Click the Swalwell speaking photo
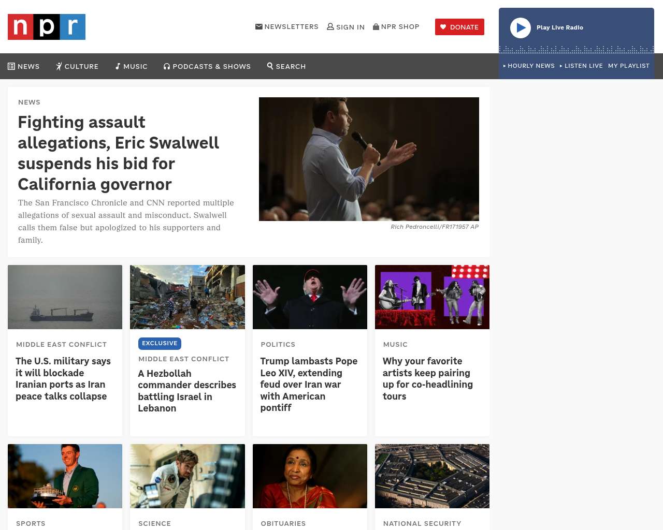 pos(369,159)
